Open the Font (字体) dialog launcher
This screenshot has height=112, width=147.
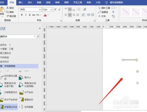61,21
